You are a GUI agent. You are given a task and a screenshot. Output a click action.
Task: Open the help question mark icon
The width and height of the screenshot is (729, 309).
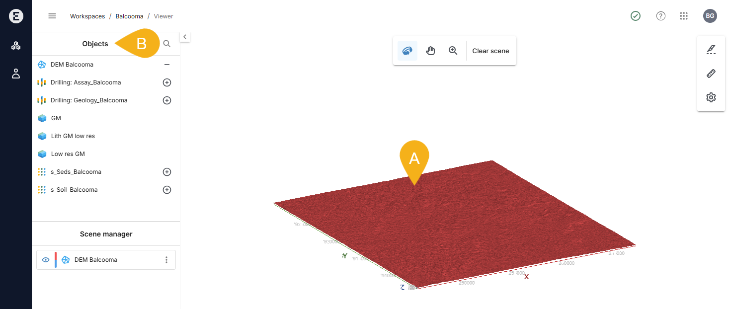pyautogui.click(x=660, y=16)
